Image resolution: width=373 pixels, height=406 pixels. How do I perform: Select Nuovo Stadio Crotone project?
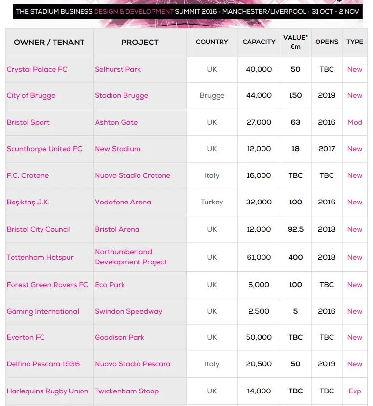(x=132, y=175)
